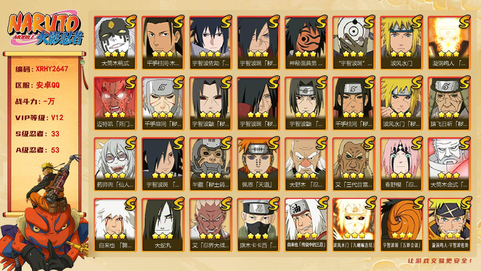
Task: Select the 旗木卡卡西 ninja card
Action: pos(258,225)
